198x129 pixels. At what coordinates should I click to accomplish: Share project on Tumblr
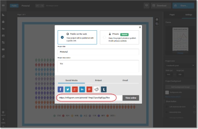click(x=104, y=89)
